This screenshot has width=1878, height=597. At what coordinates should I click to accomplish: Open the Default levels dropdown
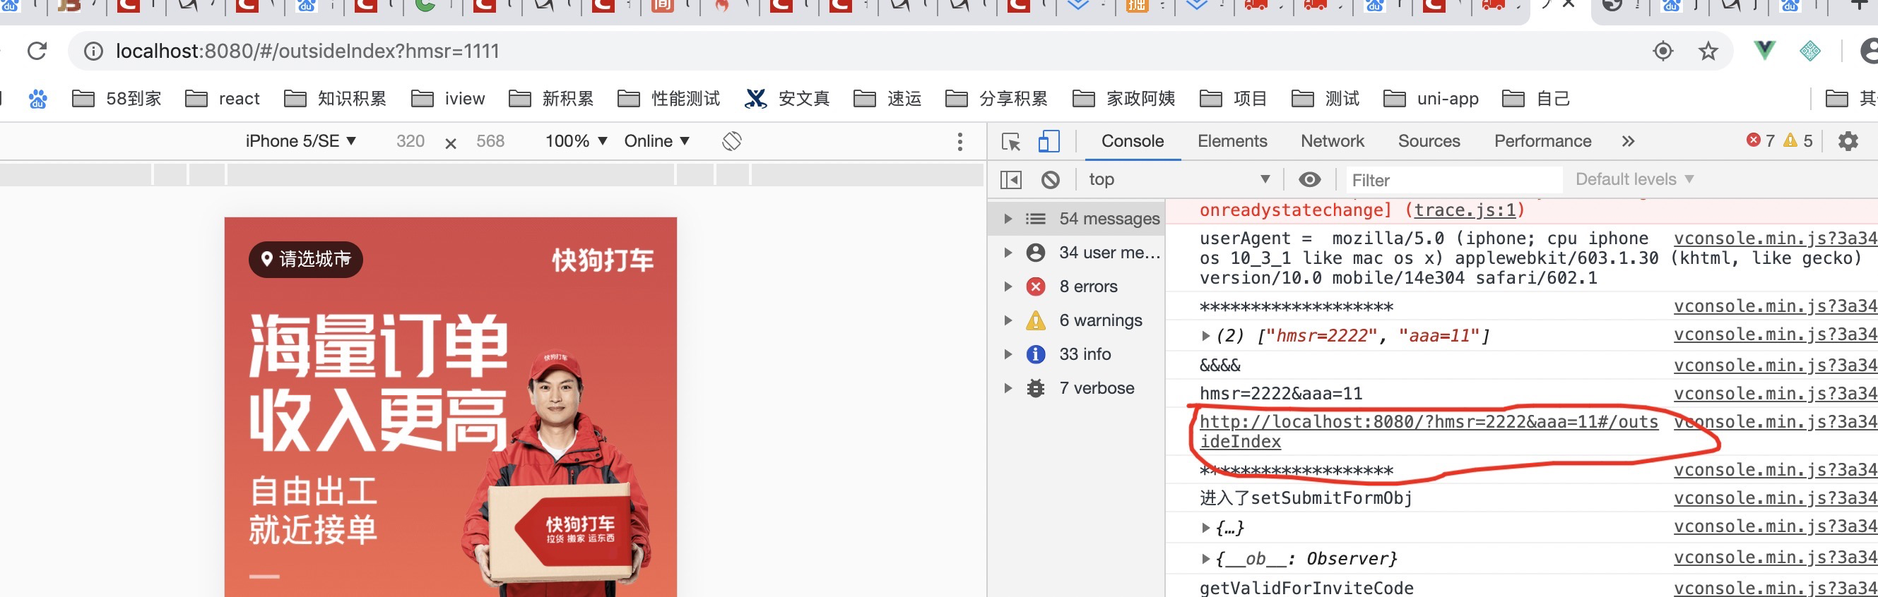coord(1634,180)
